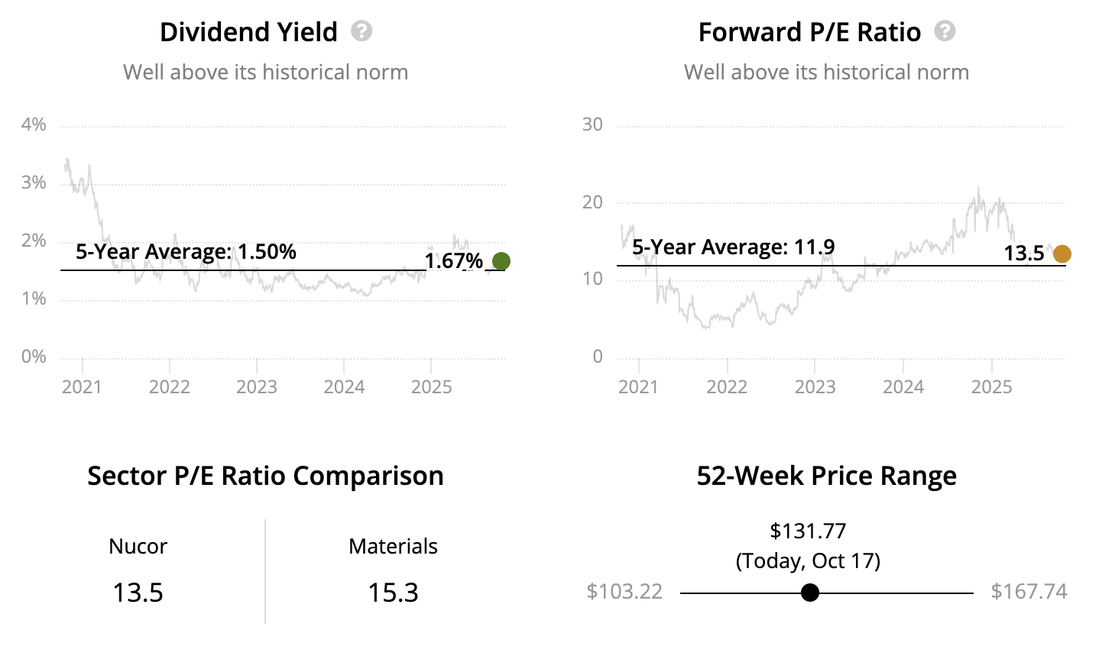Viewport: 1099px width, 646px height.
Task: Select the Forward P/E Ratio heading
Action: pyautogui.click(x=809, y=32)
